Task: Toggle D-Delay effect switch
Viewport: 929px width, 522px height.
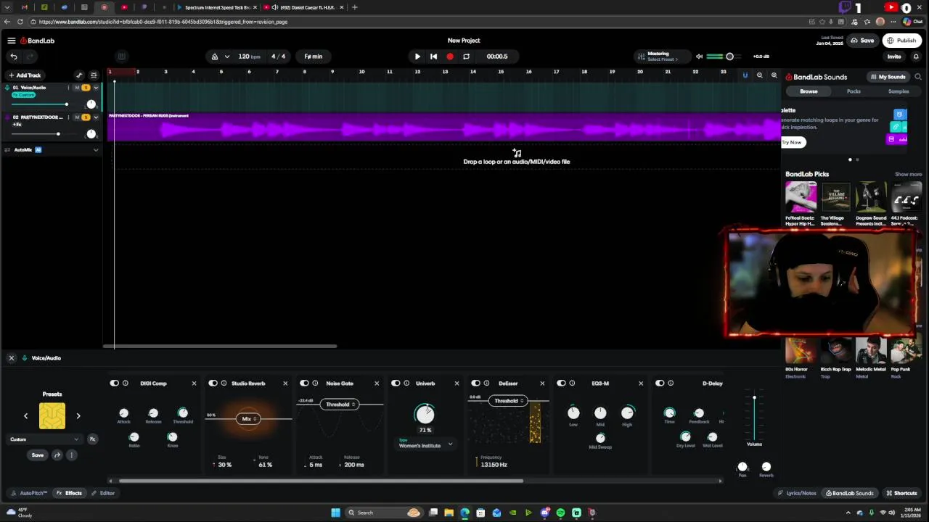Action: (x=660, y=384)
